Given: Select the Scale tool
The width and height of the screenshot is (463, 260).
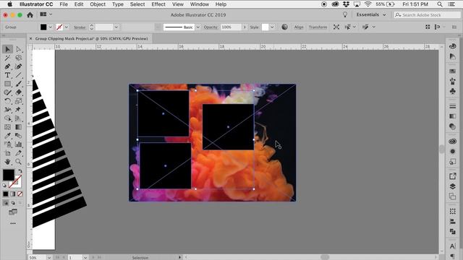Looking at the screenshot, I should point(19,101).
